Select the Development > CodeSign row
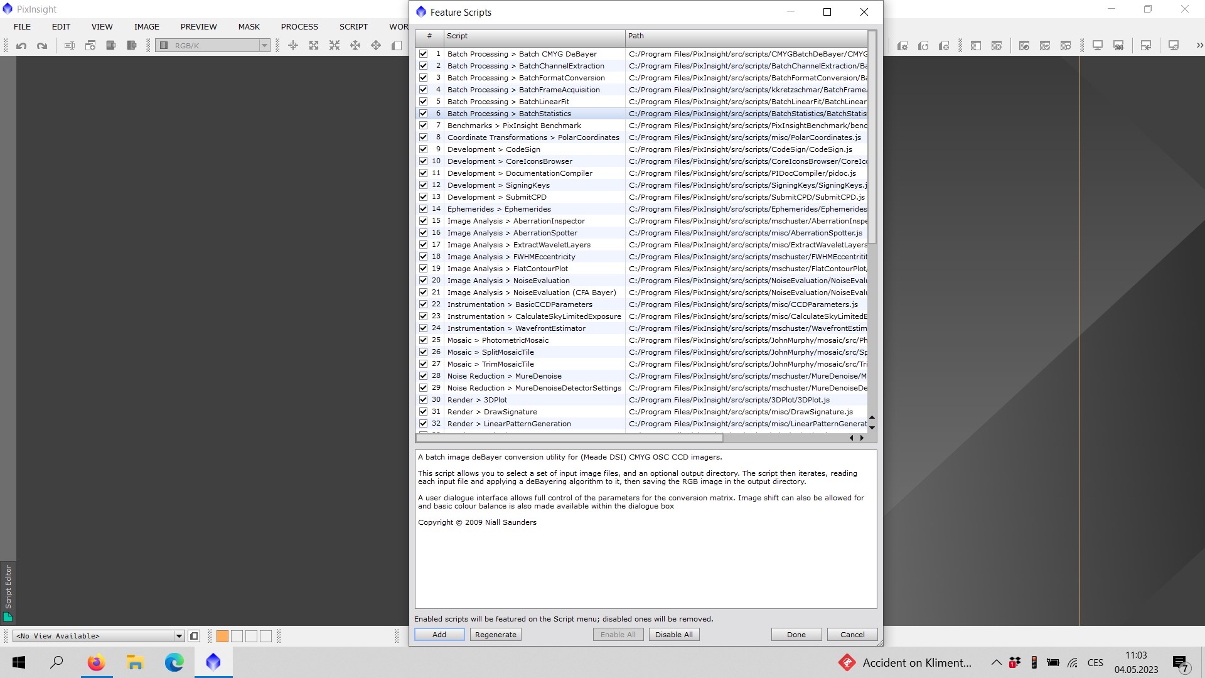Image resolution: width=1205 pixels, height=678 pixels. pos(641,149)
